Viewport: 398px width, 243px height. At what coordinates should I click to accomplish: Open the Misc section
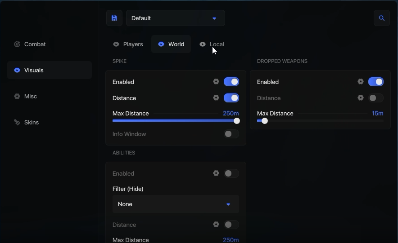click(x=50, y=96)
